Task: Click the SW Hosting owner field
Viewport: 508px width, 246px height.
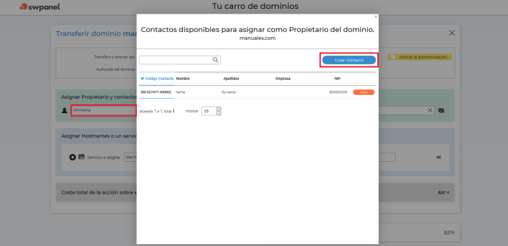Action: [104, 110]
